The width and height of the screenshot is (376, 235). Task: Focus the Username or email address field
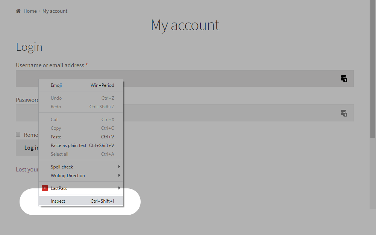(185, 79)
